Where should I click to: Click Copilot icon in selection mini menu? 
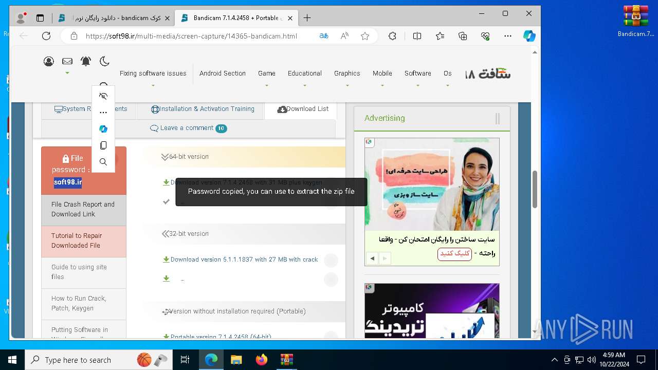(103, 129)
